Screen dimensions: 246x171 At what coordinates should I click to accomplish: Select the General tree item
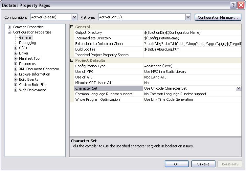(x=25, y=37)
